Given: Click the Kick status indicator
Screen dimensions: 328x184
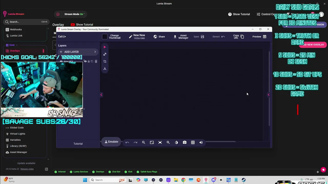Looking at the screenshot, I should click(x=128, y=172).
